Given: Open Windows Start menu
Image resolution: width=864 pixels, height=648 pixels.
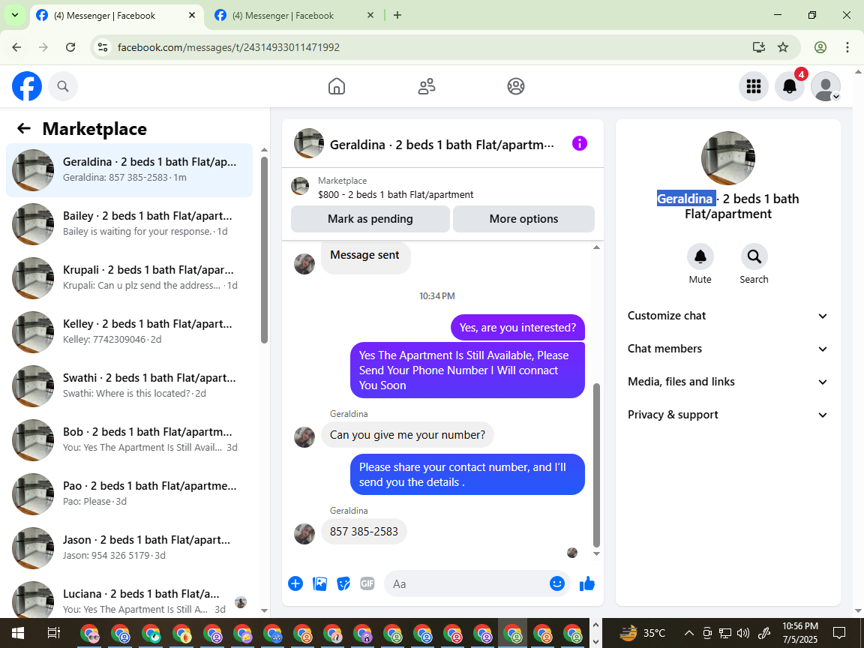Looking at the screenshot, I should click(18, 632).
